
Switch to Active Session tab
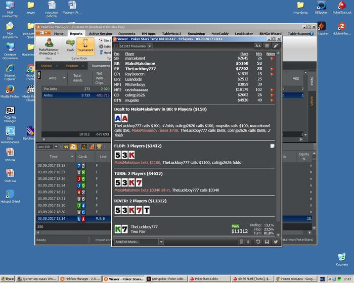101,34
